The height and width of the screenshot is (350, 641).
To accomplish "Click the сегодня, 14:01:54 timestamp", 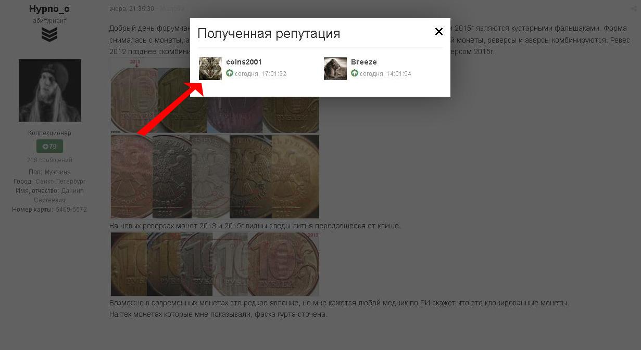I will click(x=385, y=74).
